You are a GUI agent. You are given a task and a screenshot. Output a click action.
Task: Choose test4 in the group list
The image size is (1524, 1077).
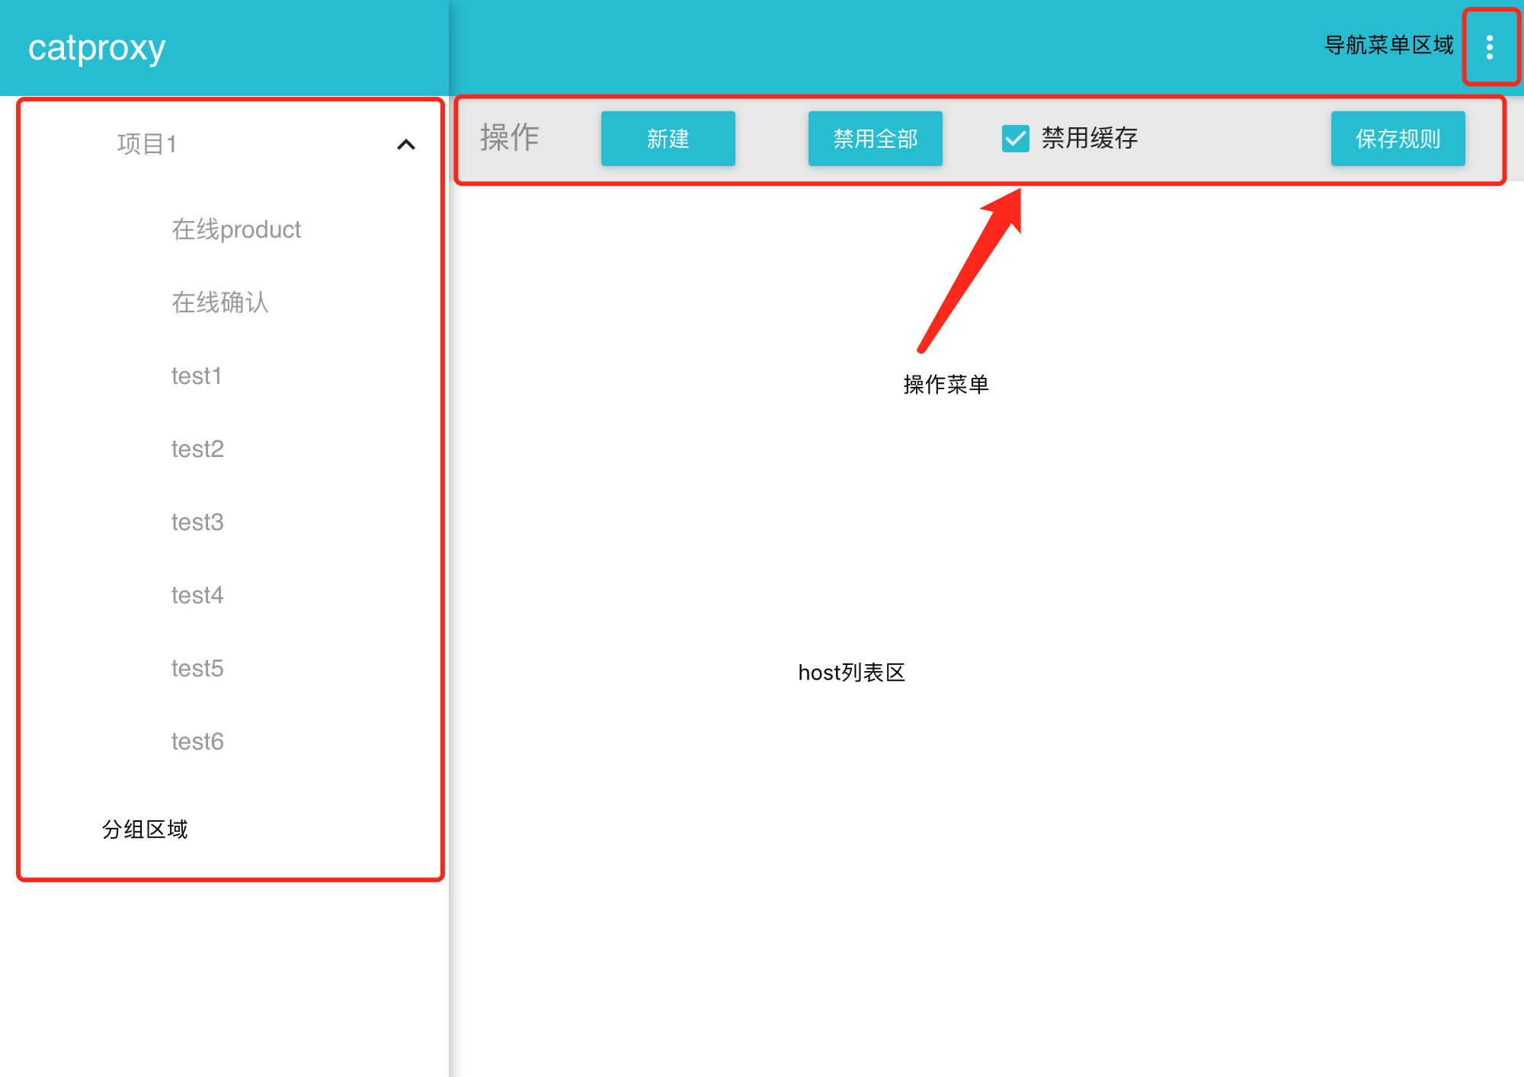click(197, 595)
